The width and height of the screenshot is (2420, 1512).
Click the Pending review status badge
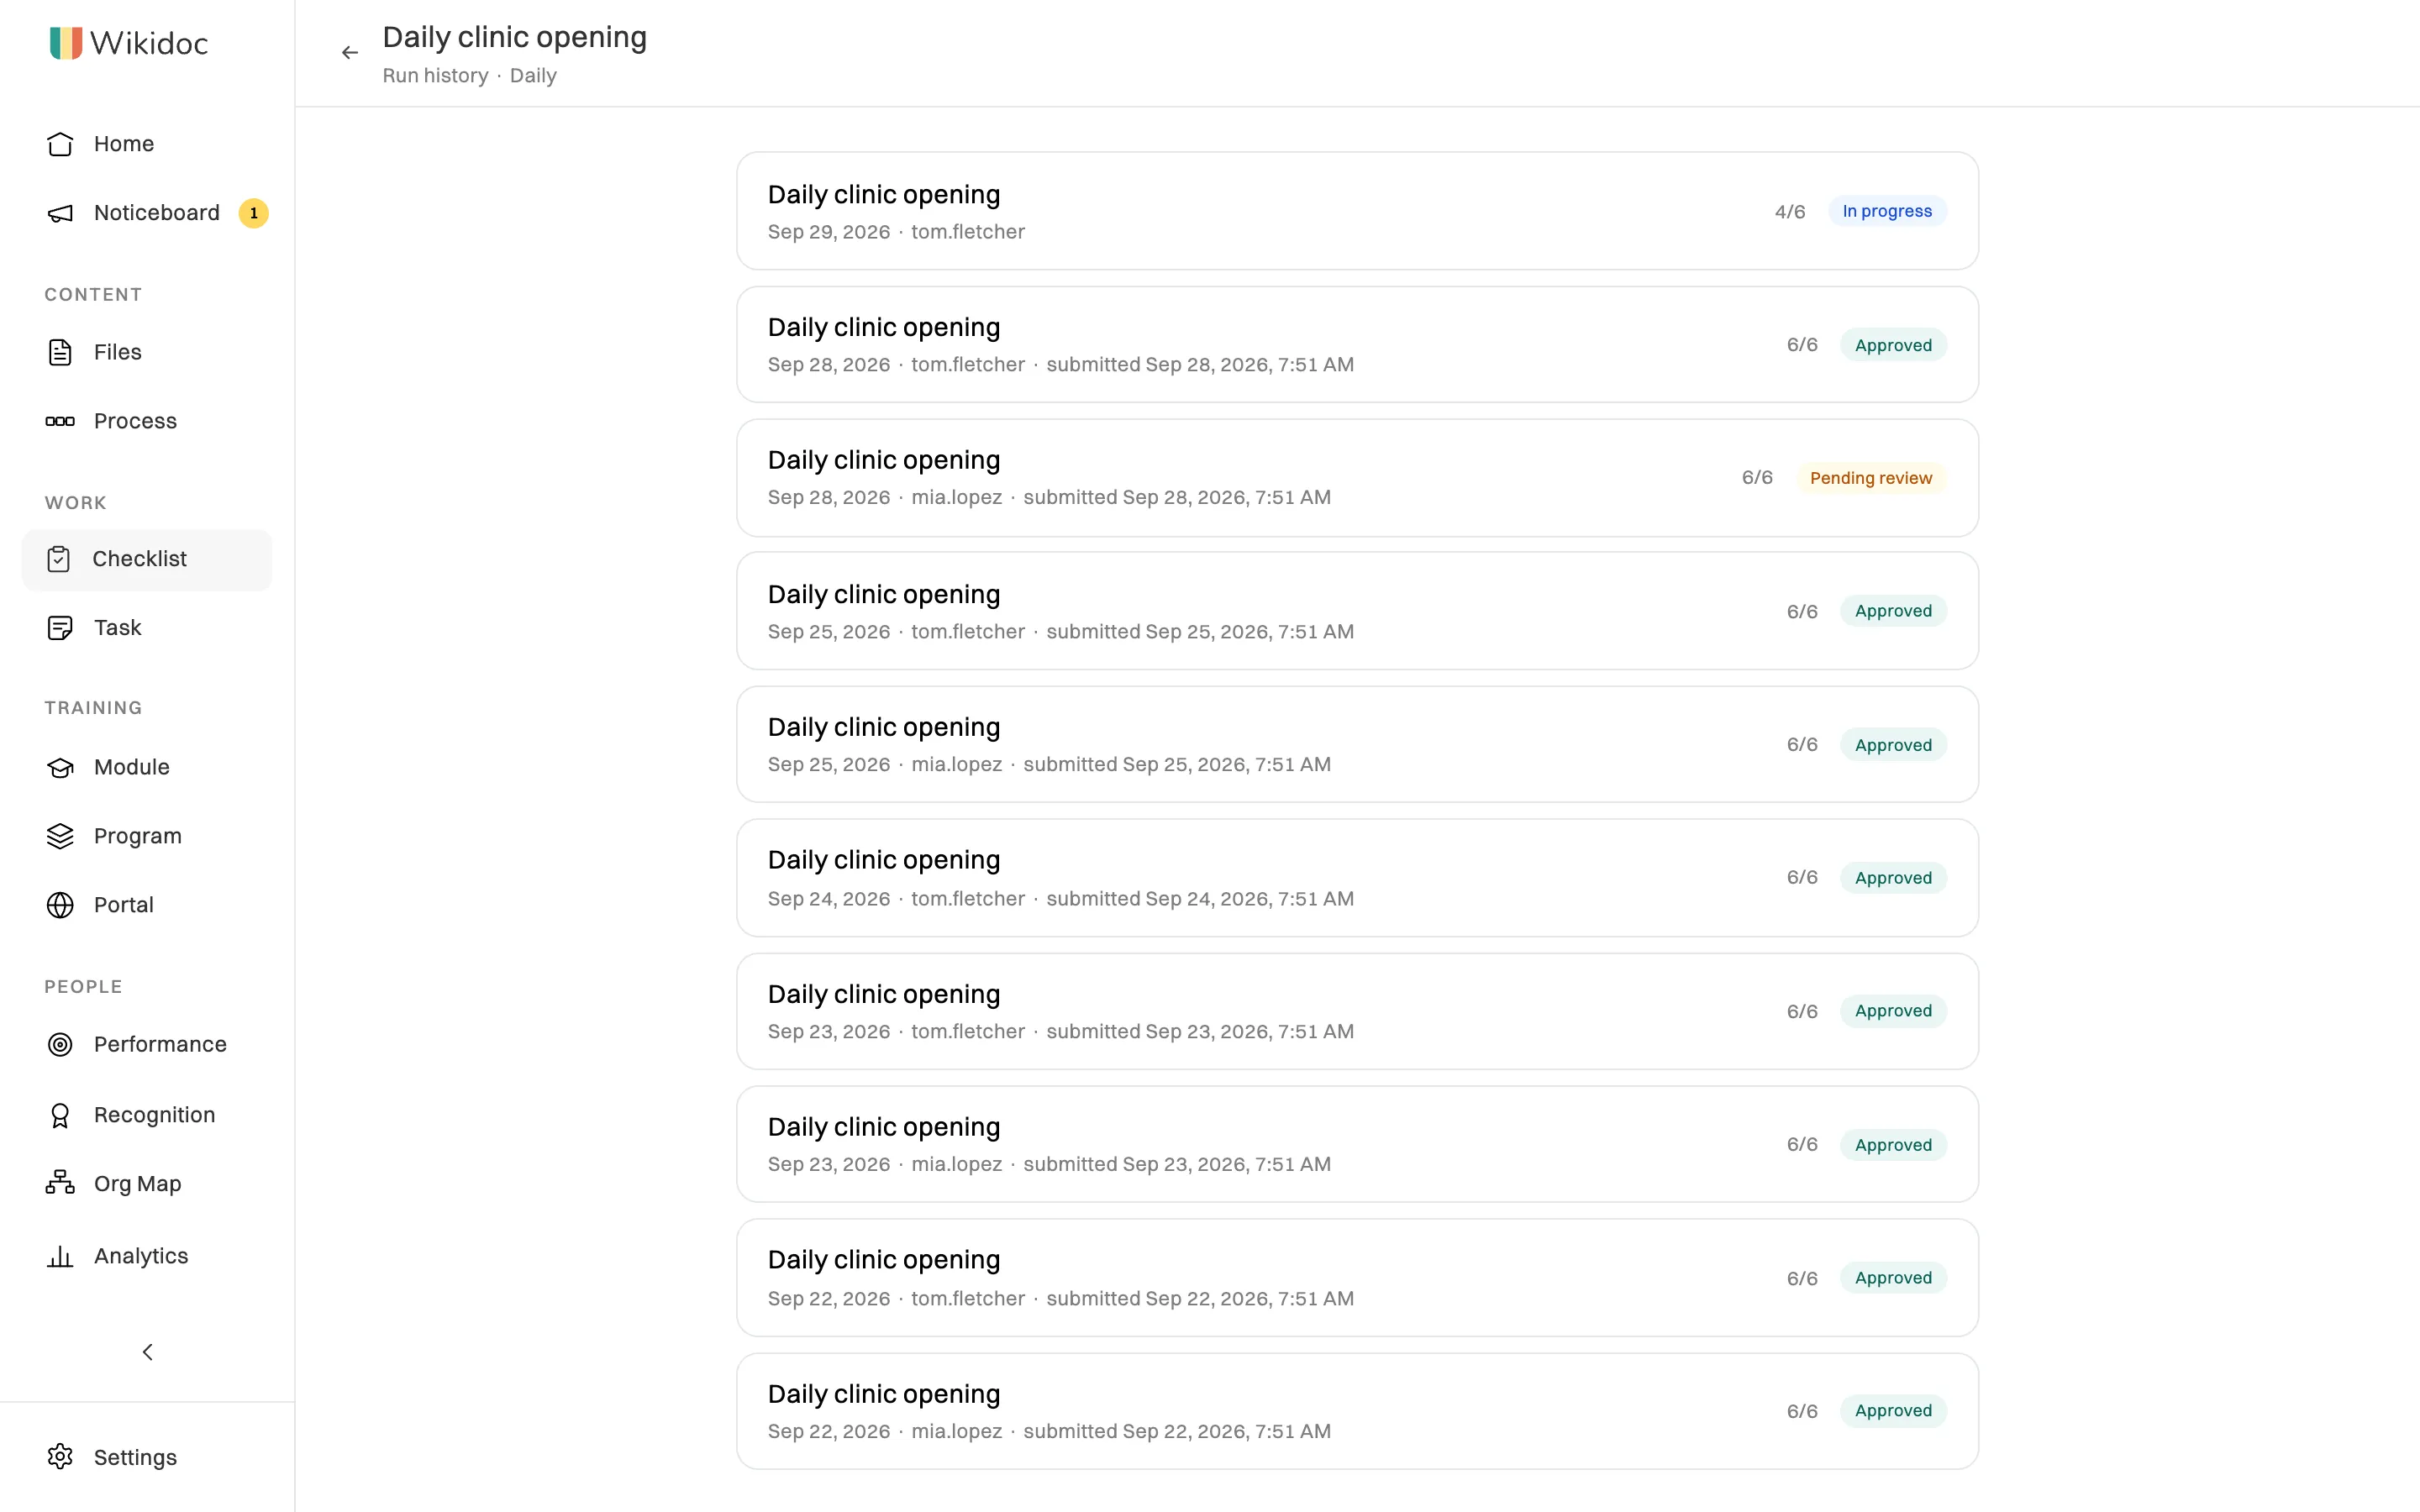(x=1870, y=478)
